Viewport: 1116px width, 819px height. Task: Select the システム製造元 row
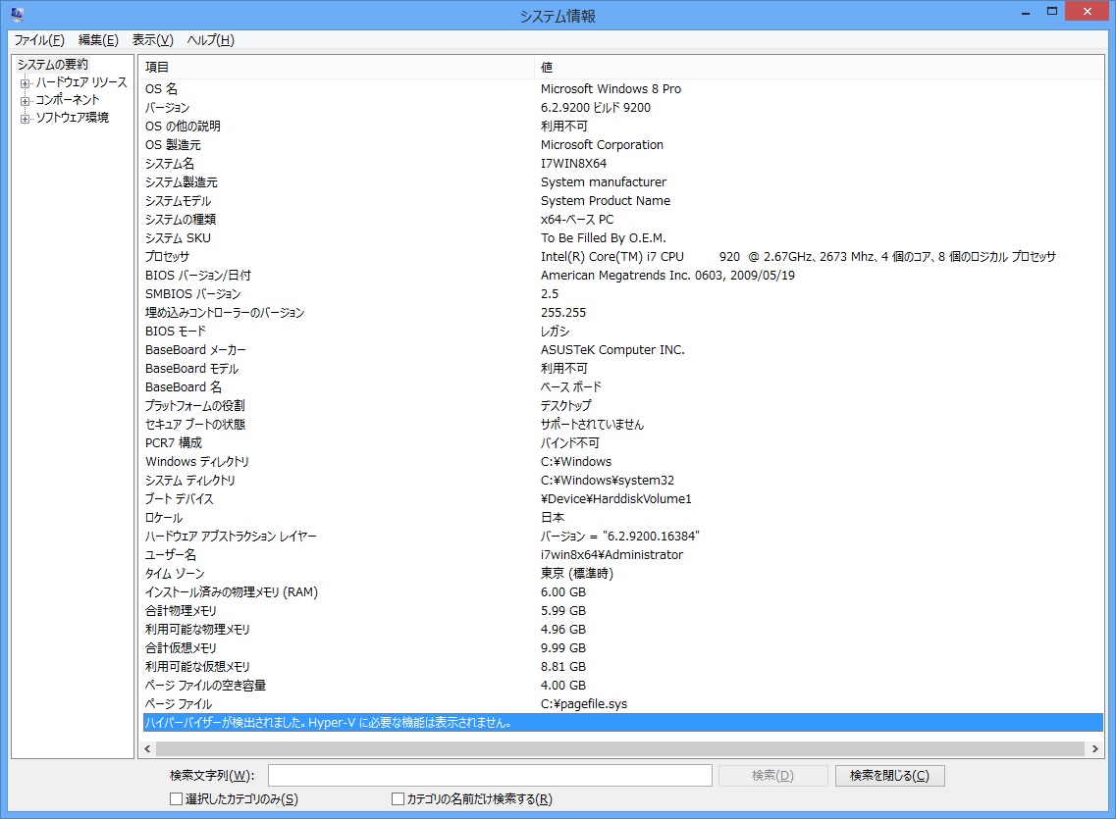click(622, 182)
